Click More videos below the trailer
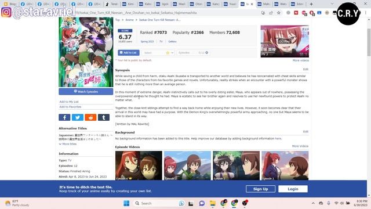The width and height of the screenshot is (371, 209). 301,60
